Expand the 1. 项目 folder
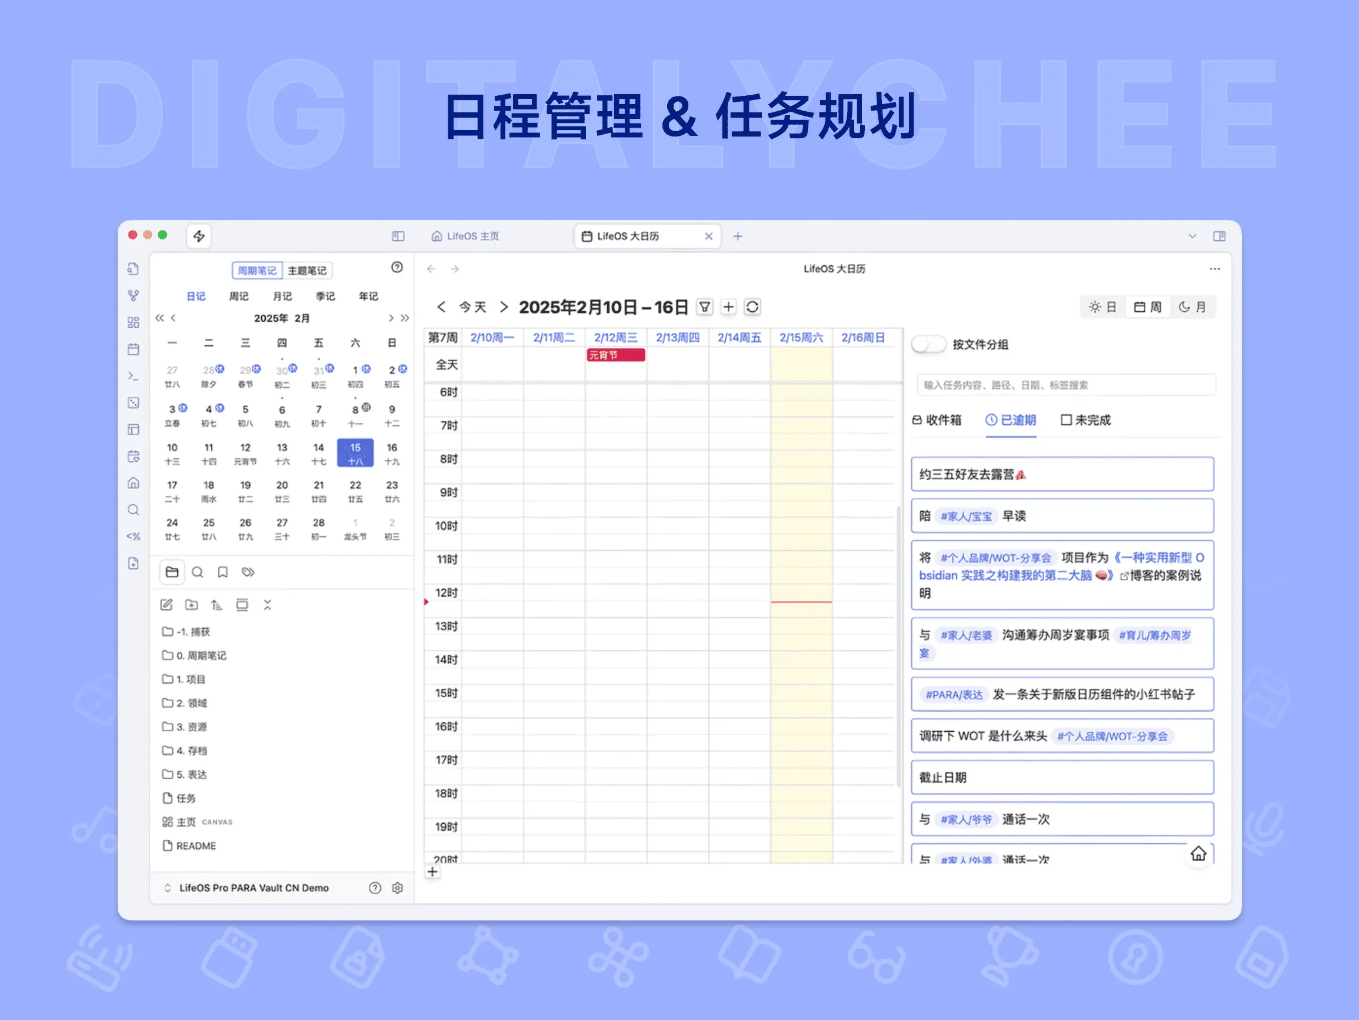Viewport: 1359px width, 1020px height. pyautogui.click(x=191, y=679)
